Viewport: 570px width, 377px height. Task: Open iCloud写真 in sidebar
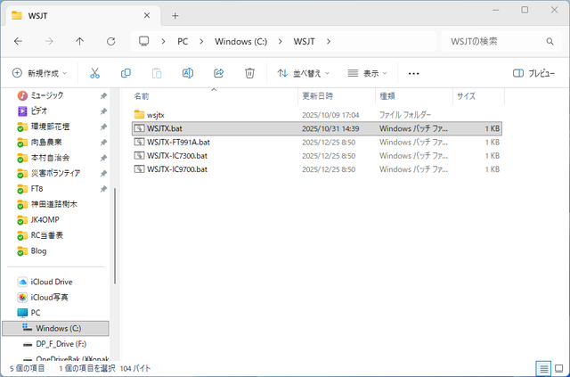[43, 298]
